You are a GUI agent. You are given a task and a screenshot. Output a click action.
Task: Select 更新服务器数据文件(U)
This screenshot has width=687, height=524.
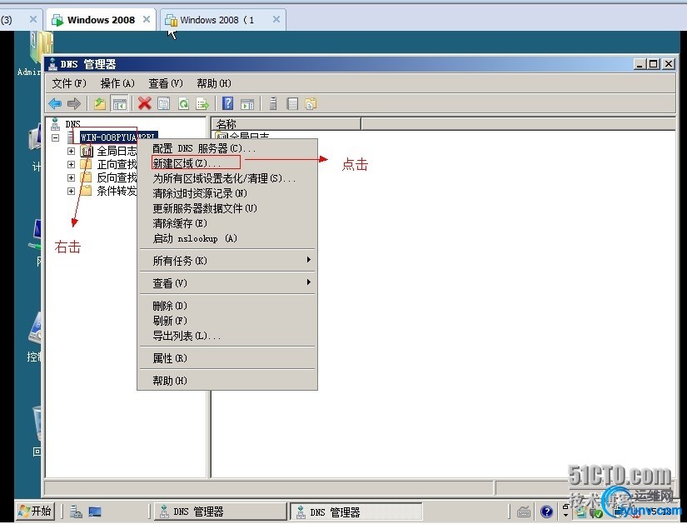[x=227, y=207]
